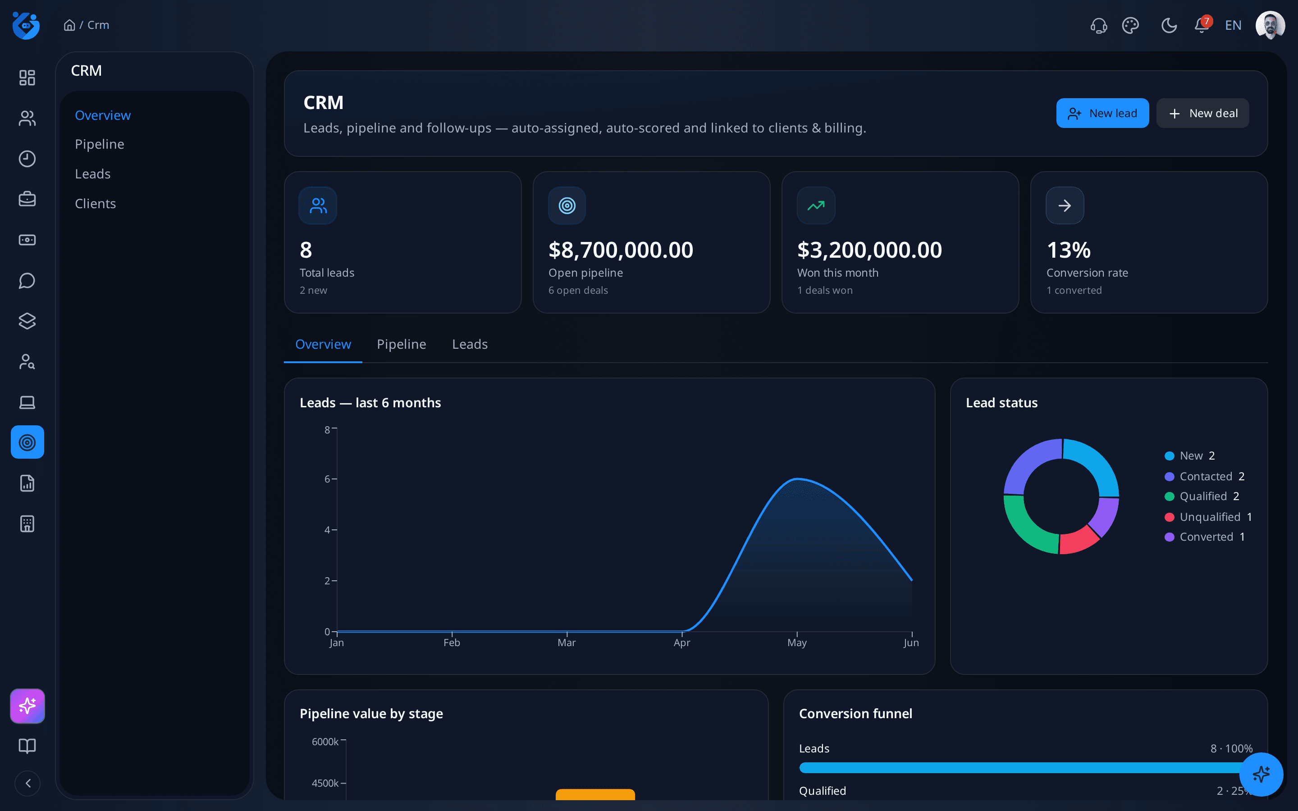Click the Total leads people icon
Image resolution: width=1298 pixels, height=811 pixels.
318,205
